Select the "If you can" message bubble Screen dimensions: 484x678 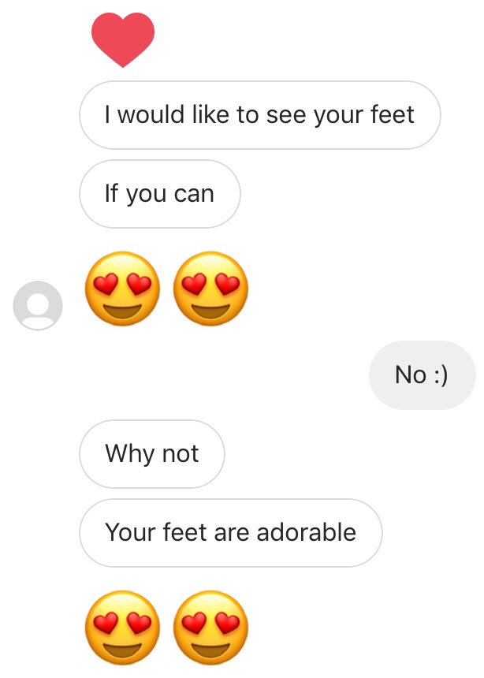click(159, 194)
